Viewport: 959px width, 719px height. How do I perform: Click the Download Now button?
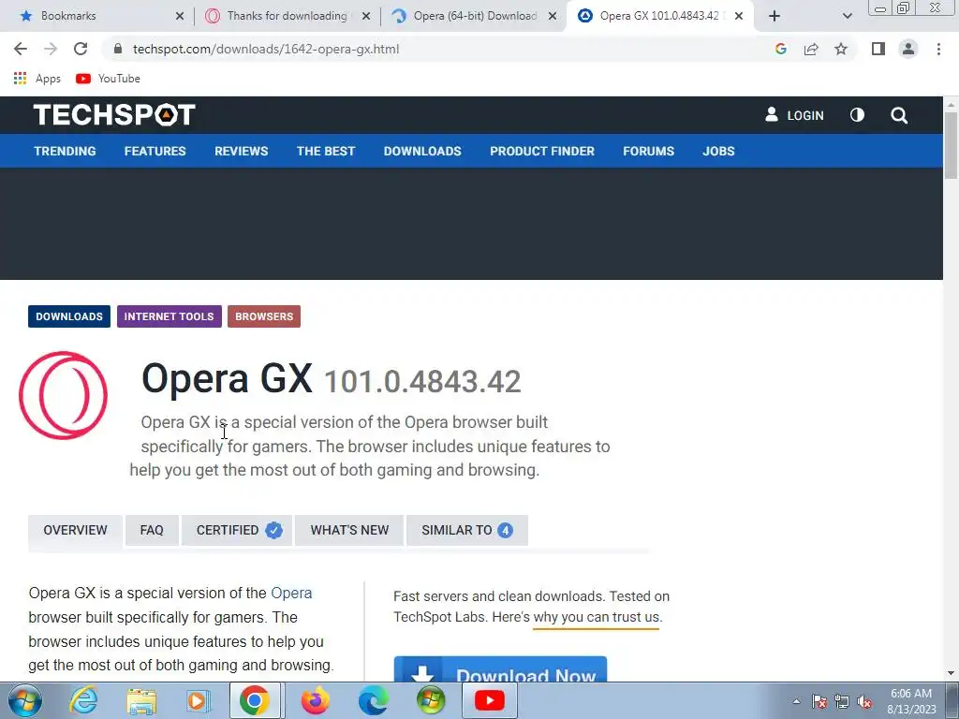tap(500, 668)
